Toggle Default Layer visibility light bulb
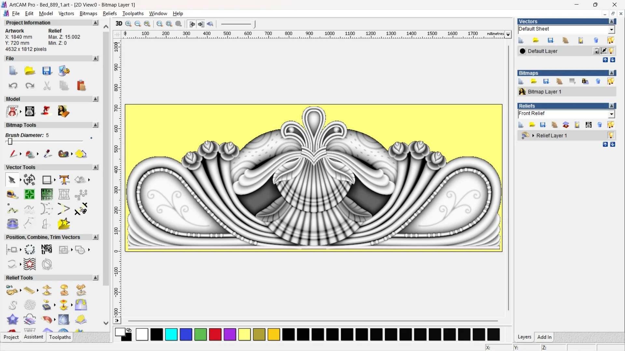Screen dimensions: 625x351 coord(611,51)
